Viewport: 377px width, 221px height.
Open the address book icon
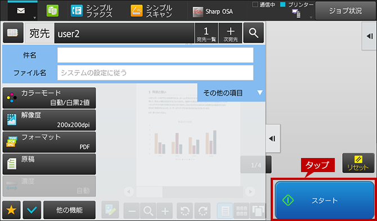pyautogui.click(x=13, y=33)
